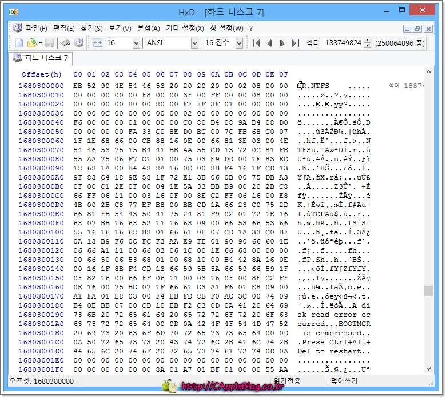
Task: Click offset row 1680300100
Action: 41,232
